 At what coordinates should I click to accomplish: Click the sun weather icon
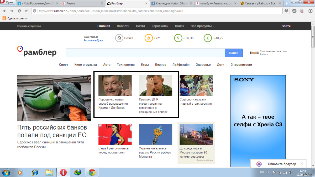pos(149,38)
